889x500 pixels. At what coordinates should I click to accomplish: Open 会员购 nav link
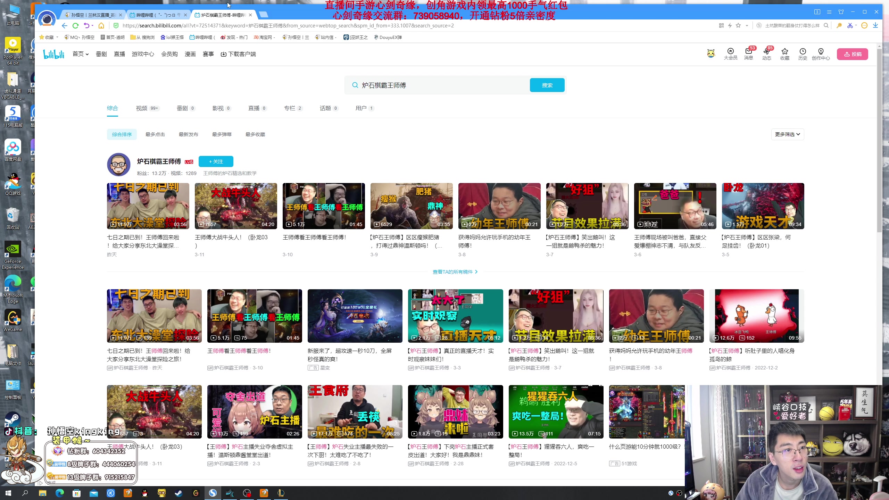[x=169, y=54]
